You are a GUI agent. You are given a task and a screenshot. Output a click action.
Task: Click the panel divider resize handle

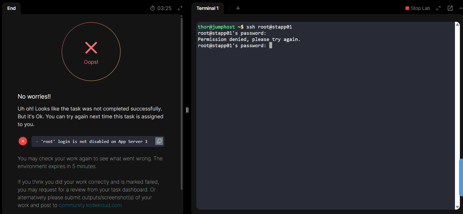click(x=187, y=110)
